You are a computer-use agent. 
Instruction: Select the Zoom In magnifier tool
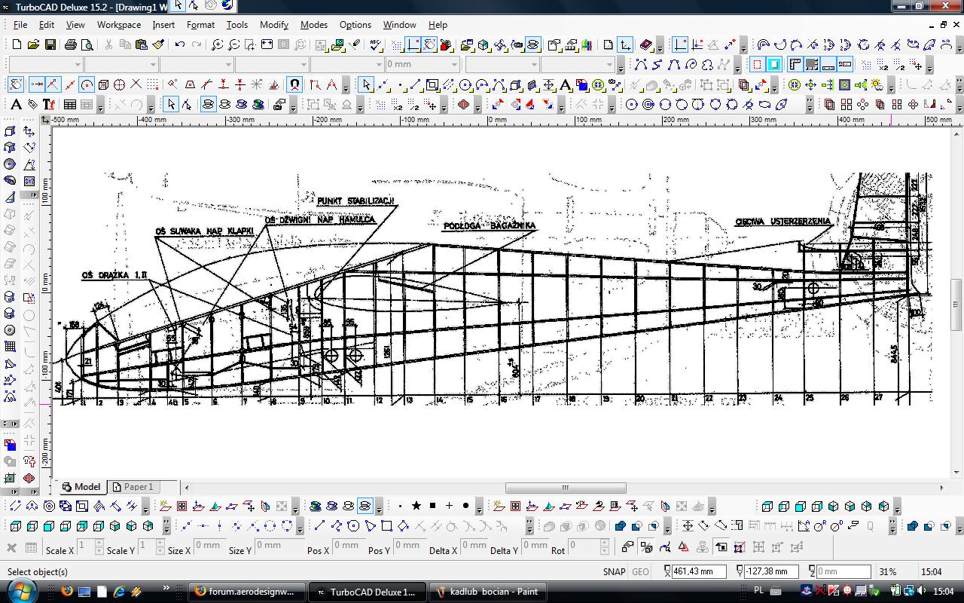[217, 45]
